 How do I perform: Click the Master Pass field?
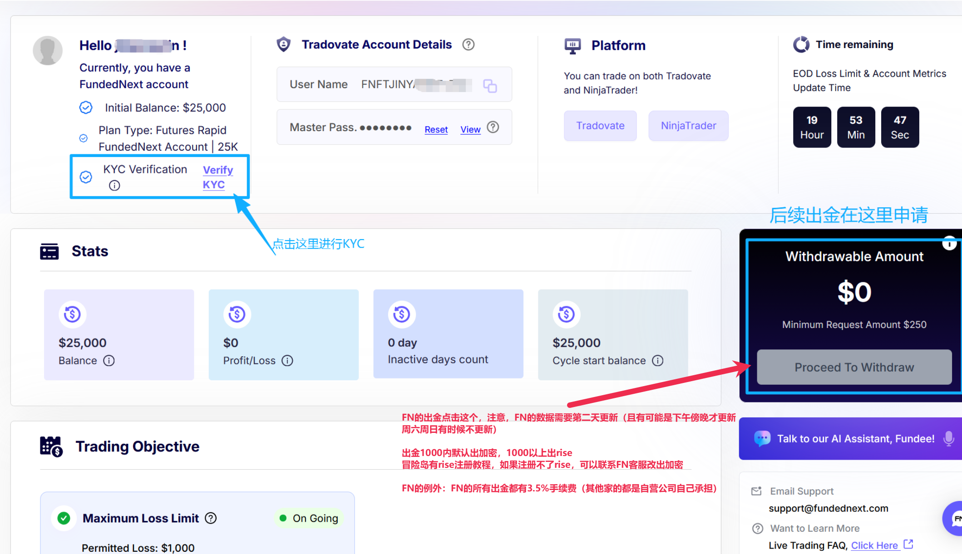click(394, 127)
